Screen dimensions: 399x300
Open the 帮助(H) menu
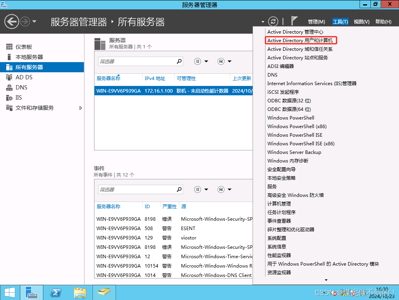click(x=383, y=21)
